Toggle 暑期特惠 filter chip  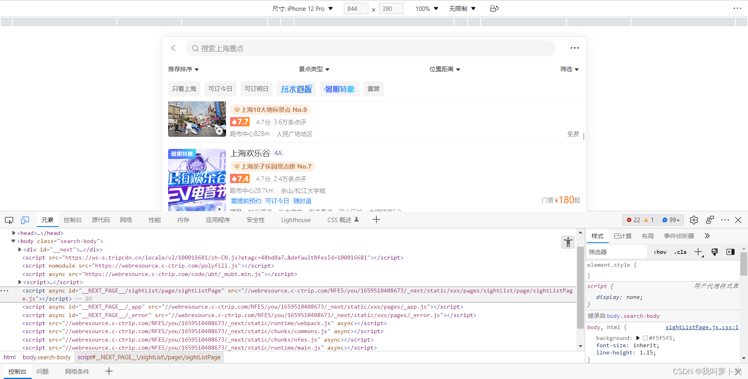coord(340,89)
